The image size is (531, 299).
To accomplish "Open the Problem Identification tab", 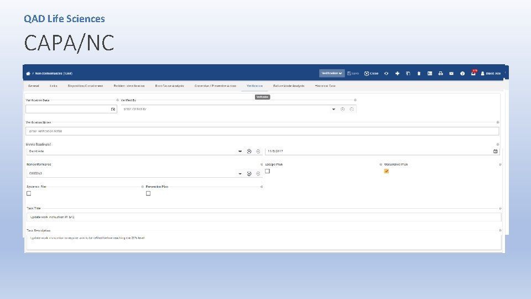I will (129, 86).
